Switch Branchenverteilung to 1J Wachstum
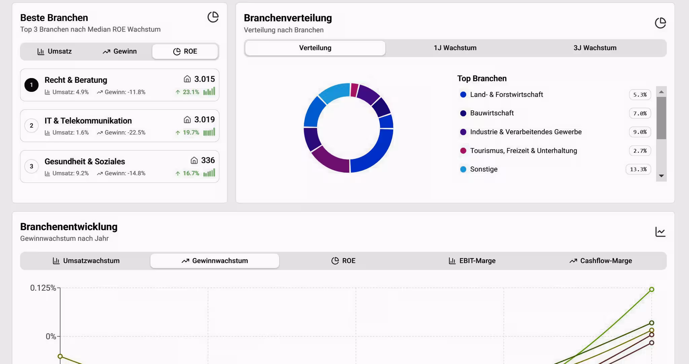The height and width of the screenshot is (364, 689). 455,47
